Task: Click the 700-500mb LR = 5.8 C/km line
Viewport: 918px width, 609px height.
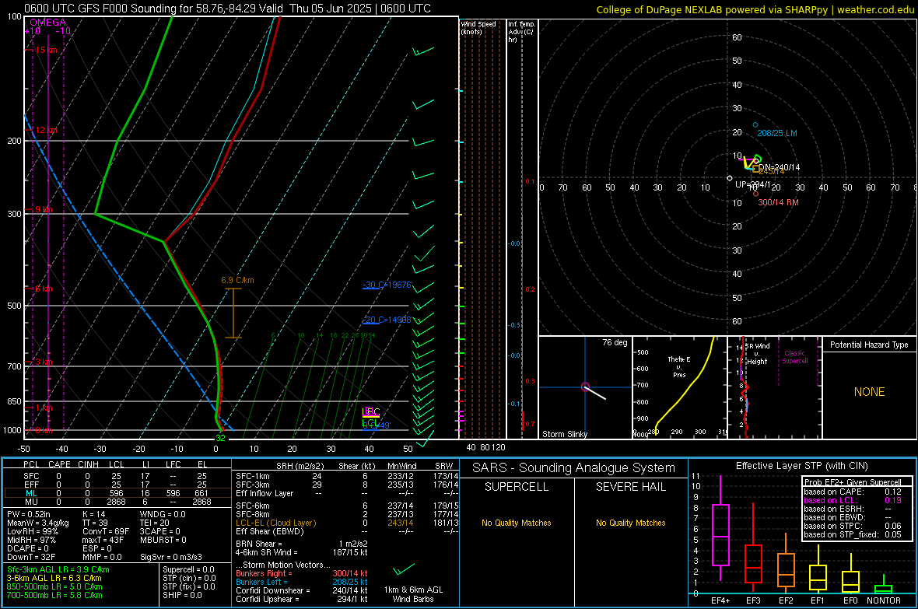Action: click(x=54, y=595)
